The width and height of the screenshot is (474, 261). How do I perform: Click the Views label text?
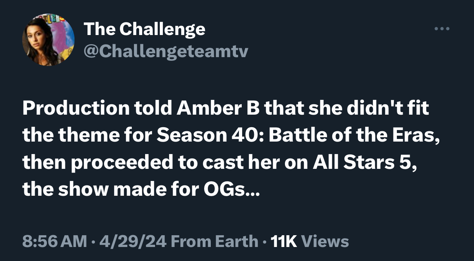click(325, 241)
